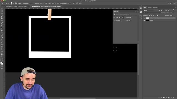Image resolution: width=177 pixels, height=99 pixels.
Task: Click the foreground color swatch
Action: (1, 63)
